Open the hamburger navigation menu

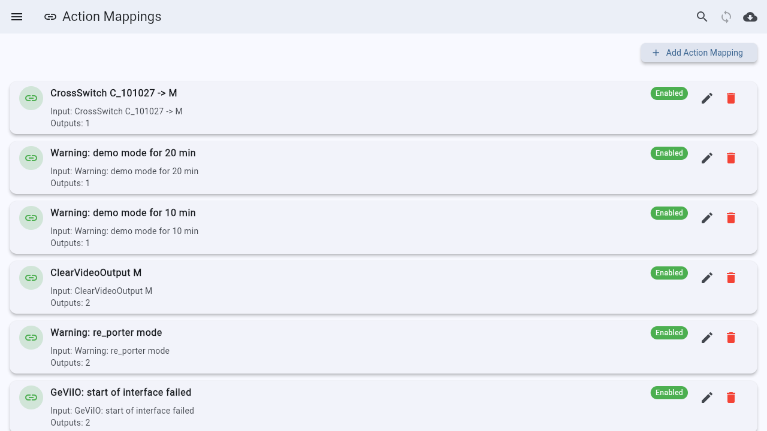(x=17, y=17)
